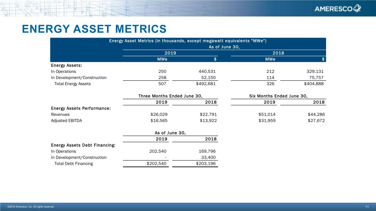Screen dimensions: 376x211
Task: Select the 75,757 Development/Construction value
Action: [314, 77]
